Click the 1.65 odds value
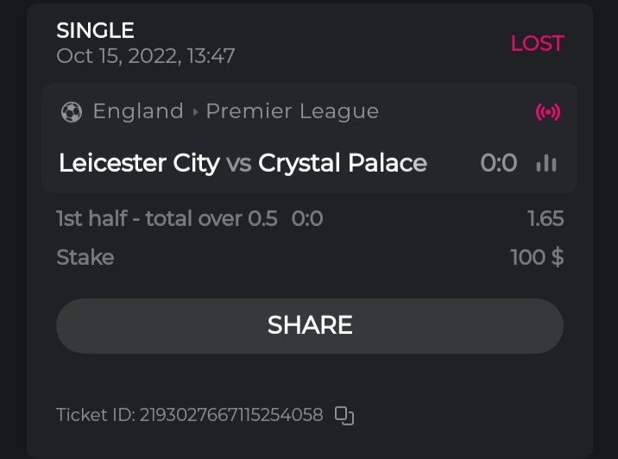Screen dimensions: 618x459 545,219
